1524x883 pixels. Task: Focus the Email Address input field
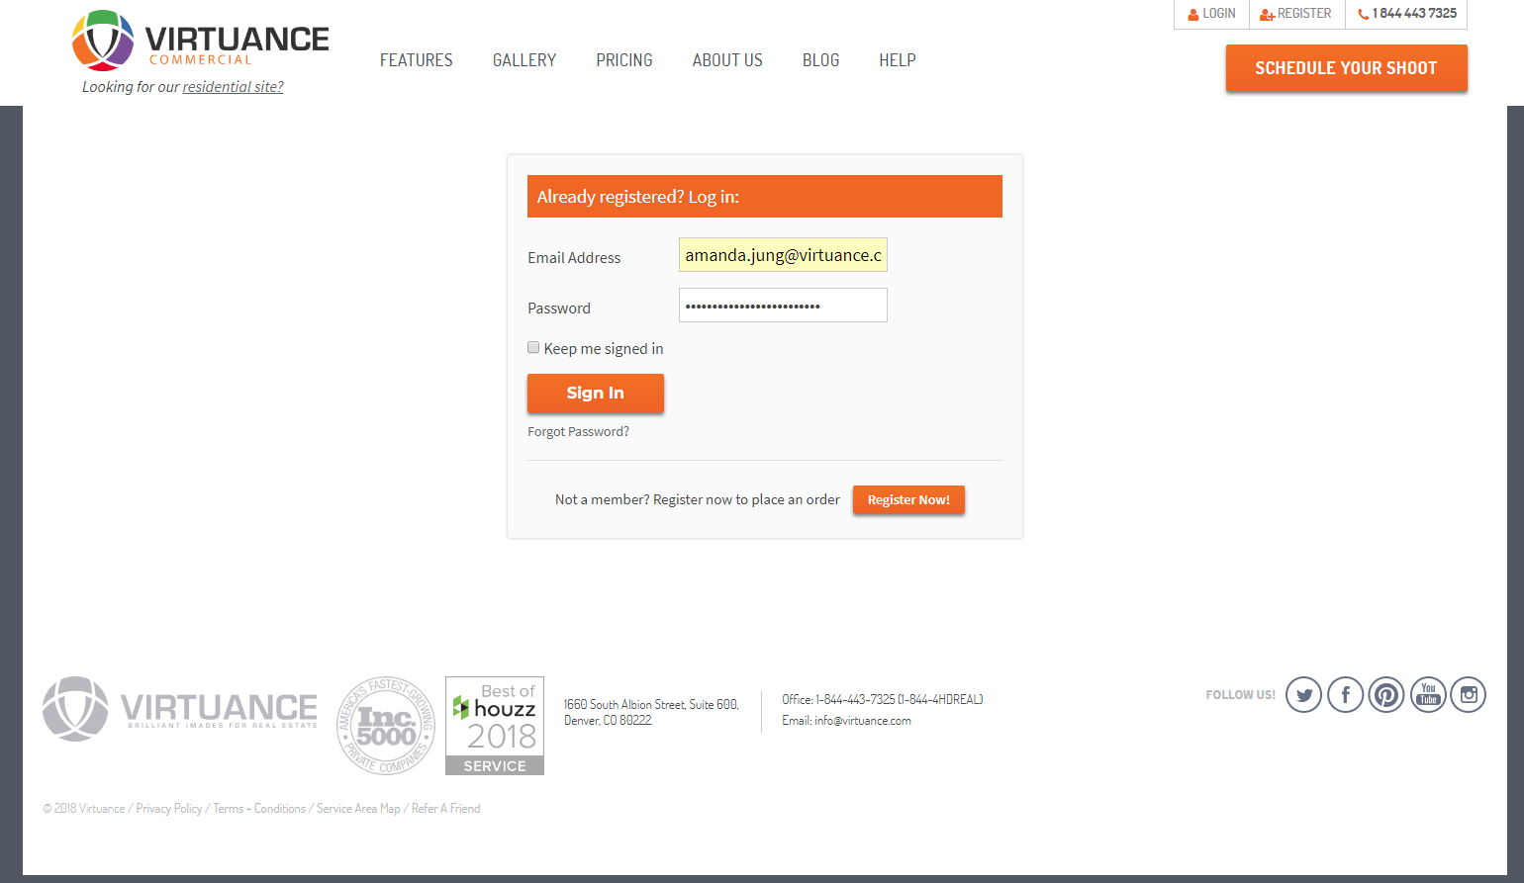[783, 255]
